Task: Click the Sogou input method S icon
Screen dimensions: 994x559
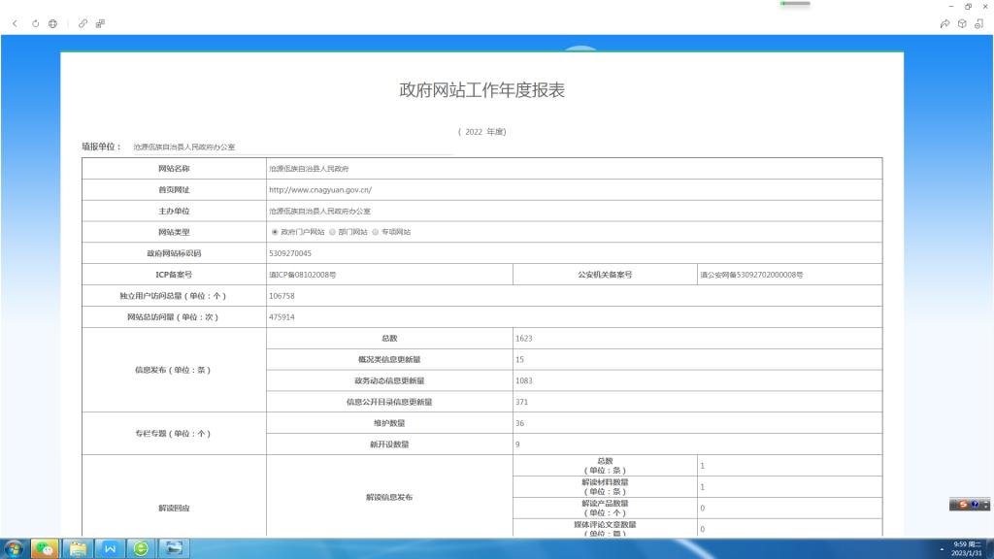Action: click(x=964, y=505)
